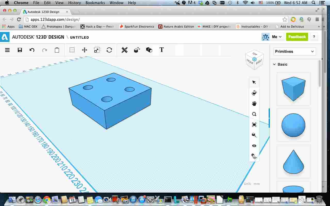Open the hamburger main menu
Screen dimensions: 330x206
point(7,50)
